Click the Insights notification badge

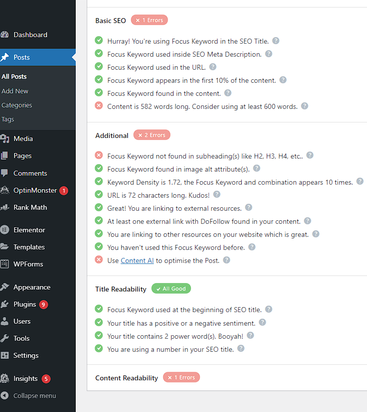pos(46,379)
